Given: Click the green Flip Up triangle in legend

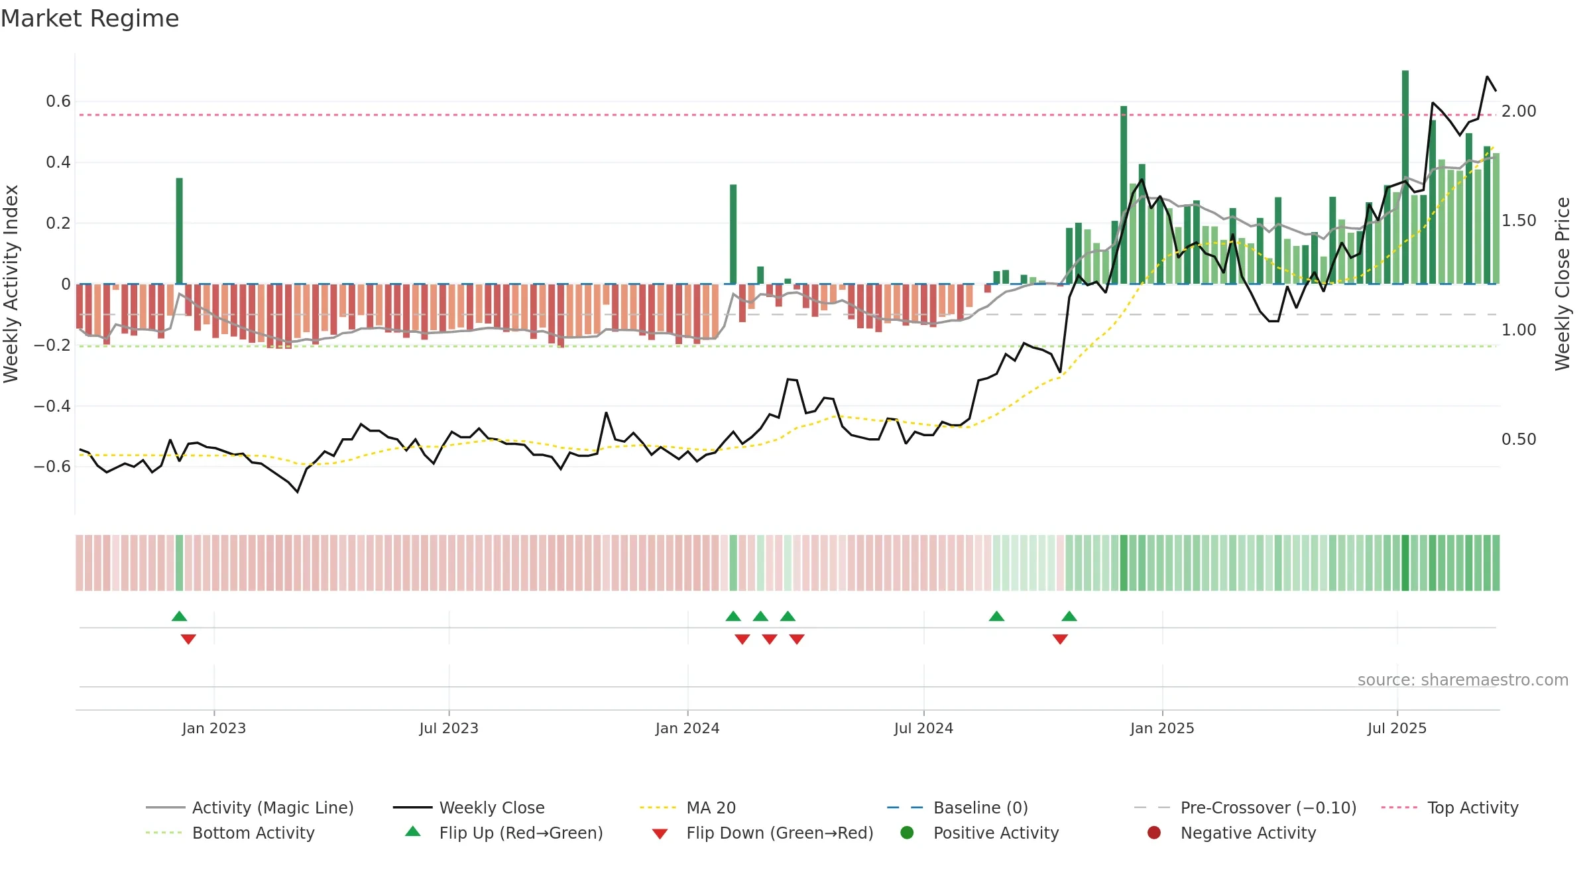Looking at the screenshot, I should pos(413,831).
